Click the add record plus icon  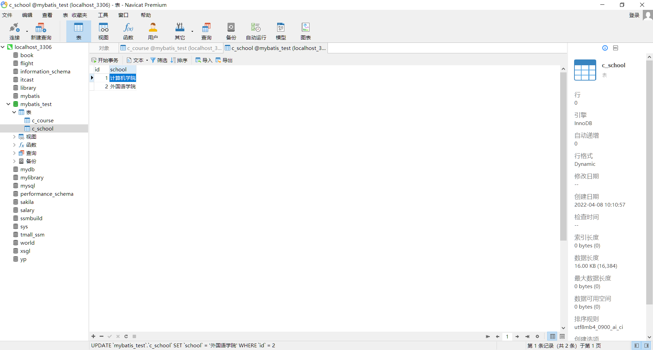tap(94, 336)
